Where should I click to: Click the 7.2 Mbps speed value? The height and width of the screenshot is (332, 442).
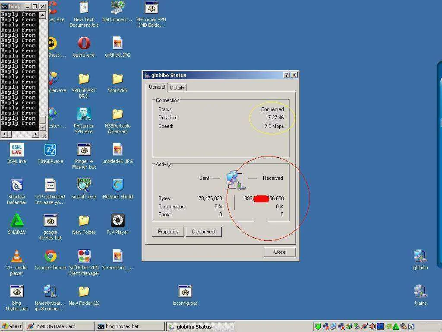[274, 126]
